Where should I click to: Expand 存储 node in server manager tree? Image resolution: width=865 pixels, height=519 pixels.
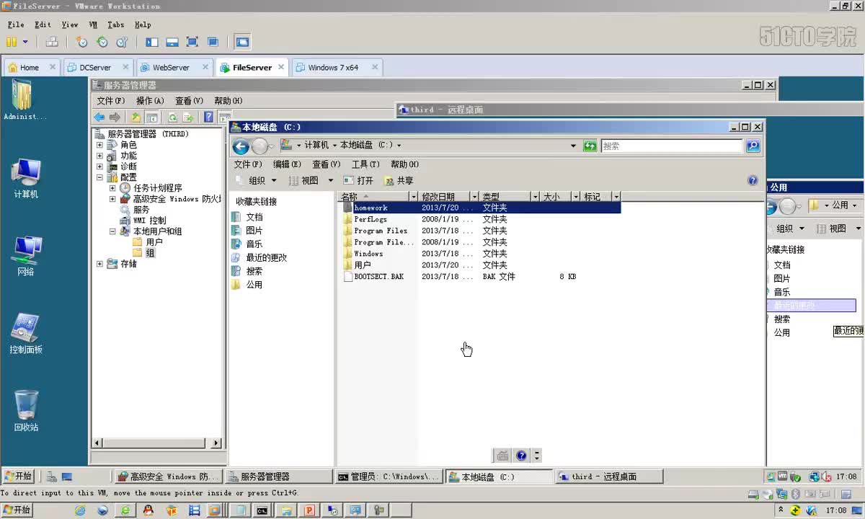pos(99,264)
